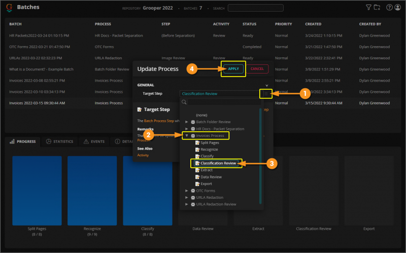
Task: Expand the URLA Redaction node
Action: pyautogui.click(x=187, y=197)
